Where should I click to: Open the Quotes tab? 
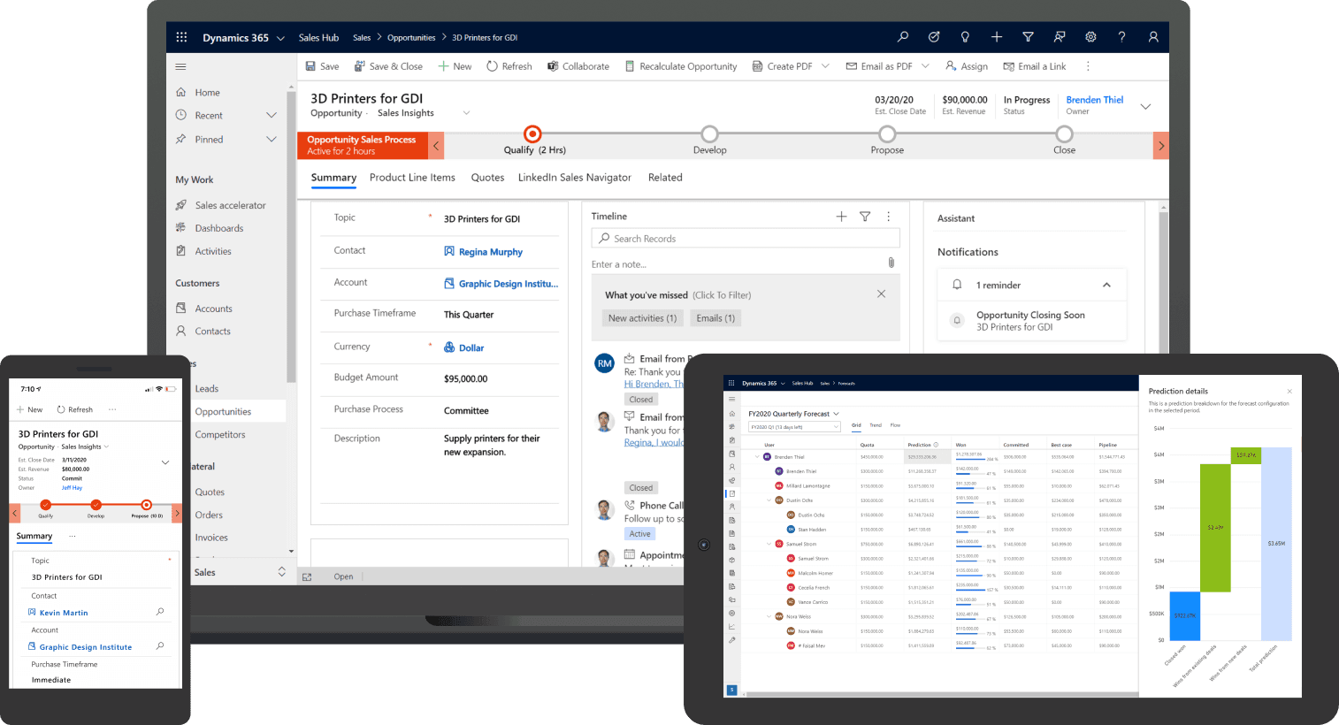[x=487, y=178]
